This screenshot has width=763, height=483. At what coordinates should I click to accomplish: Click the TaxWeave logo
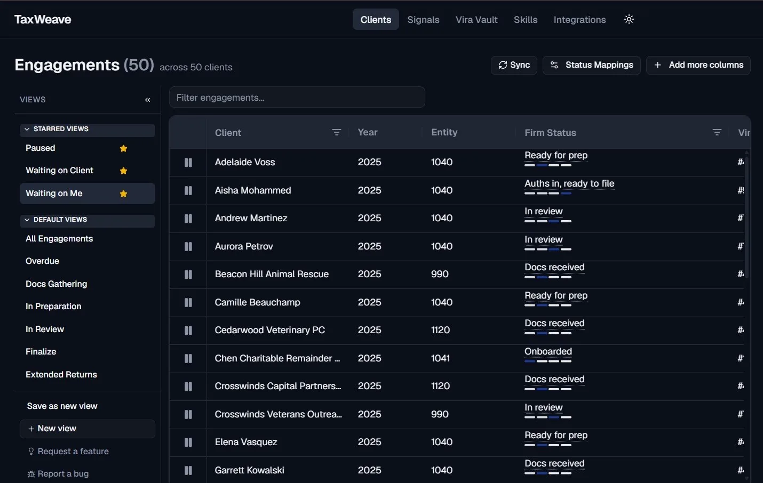pos(43,19)
